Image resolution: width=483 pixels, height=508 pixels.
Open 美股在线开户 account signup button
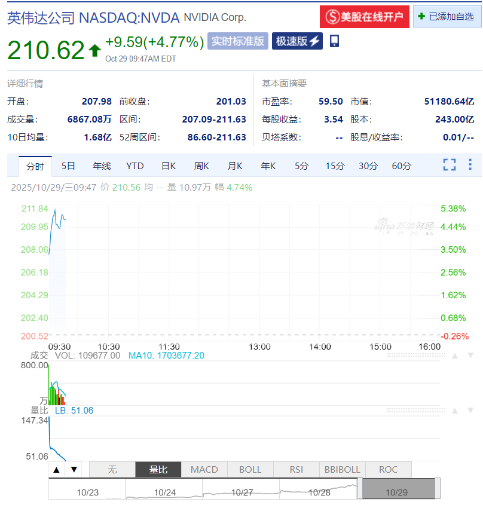pos(365,17)
